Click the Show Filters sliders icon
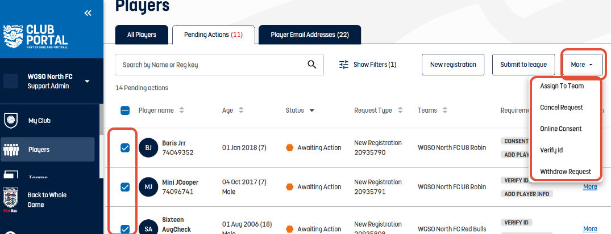This screenshot has height=234, width=611. (344, 65)
